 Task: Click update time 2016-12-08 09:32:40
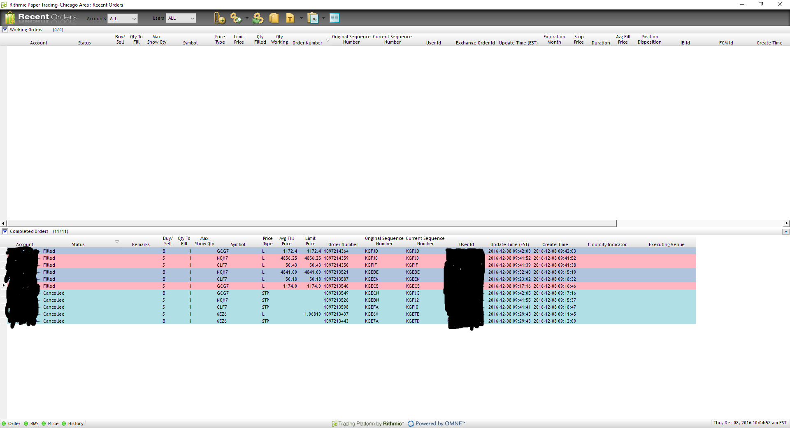(509, 272)
